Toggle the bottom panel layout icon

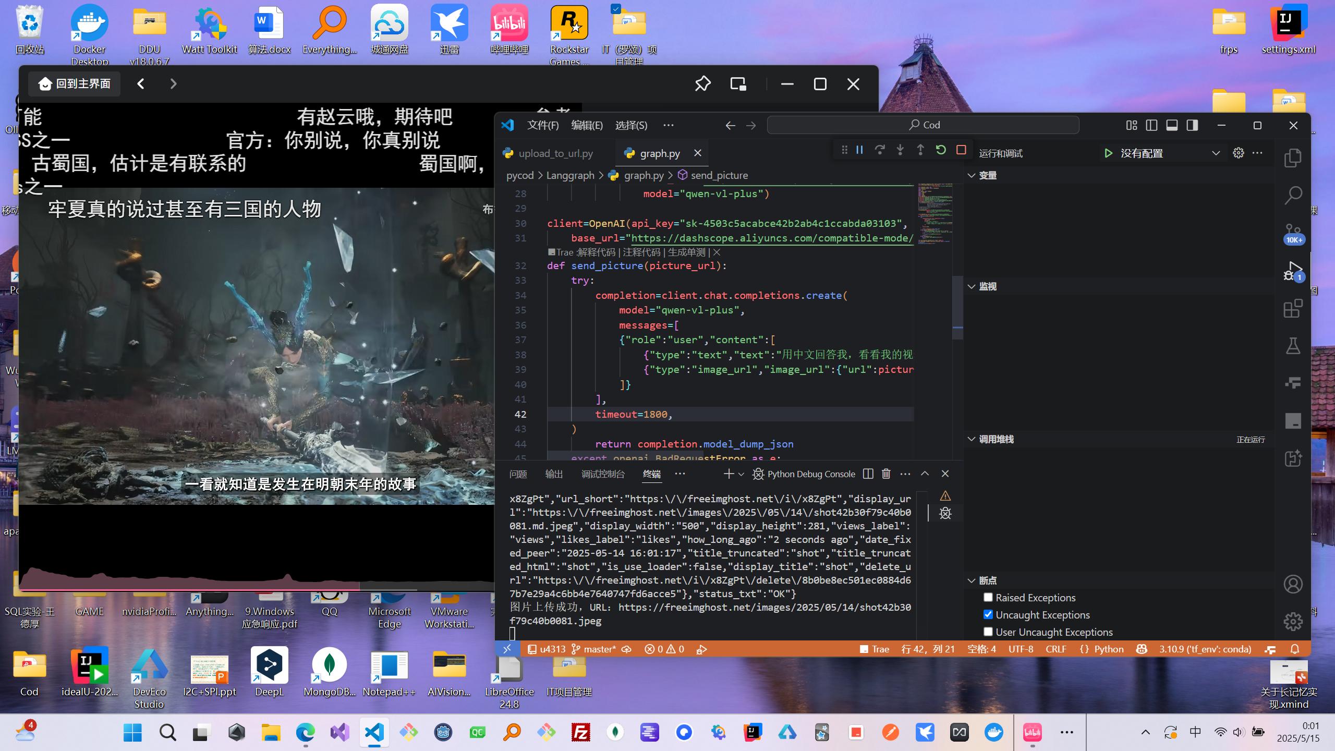1172,125
